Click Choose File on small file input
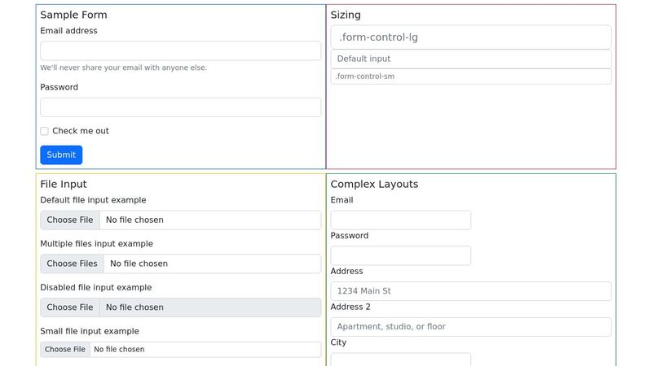The width and height of the screenshot is (652, 366). click(x=65, y=350)
